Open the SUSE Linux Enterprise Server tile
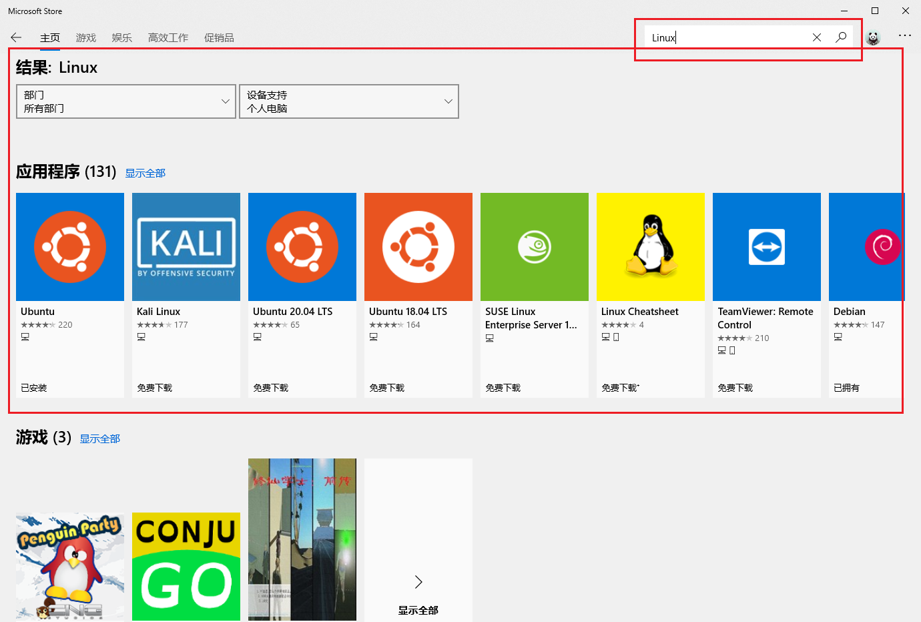 click(x=535, y=247)
